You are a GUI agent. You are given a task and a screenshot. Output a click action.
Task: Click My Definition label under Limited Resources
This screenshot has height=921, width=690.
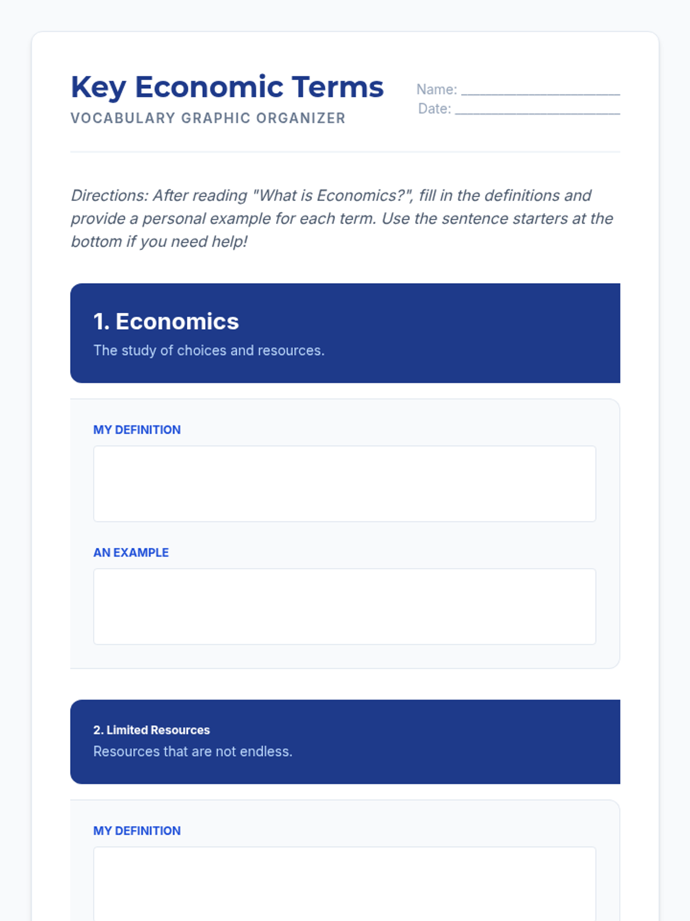coord(137,831)
